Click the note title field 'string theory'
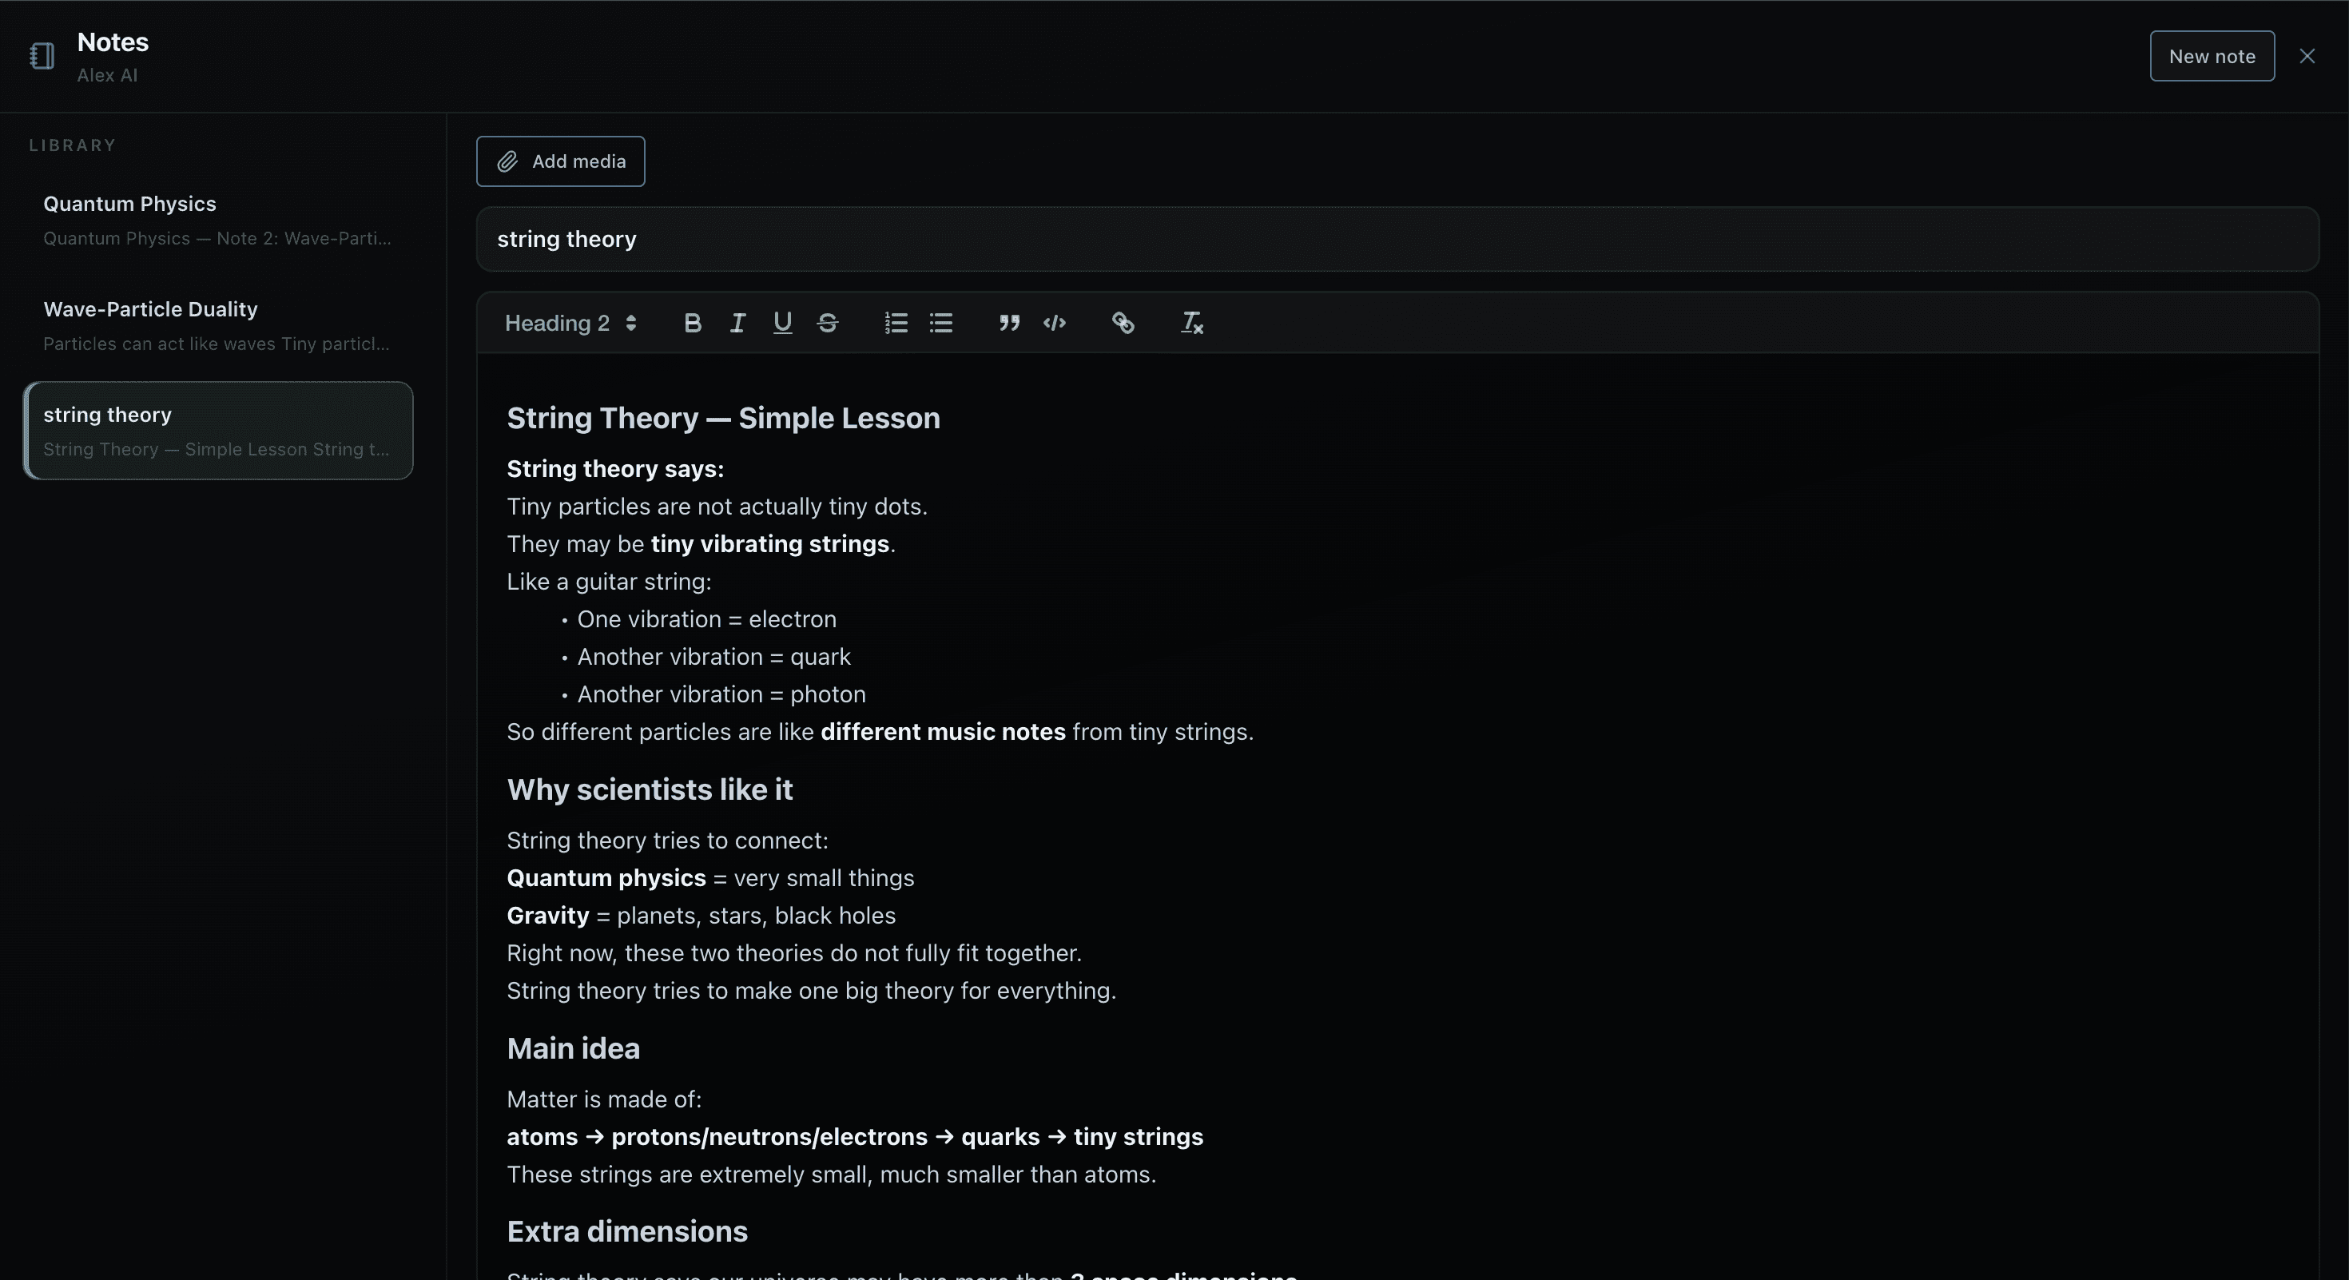 tap(1397, 239)
